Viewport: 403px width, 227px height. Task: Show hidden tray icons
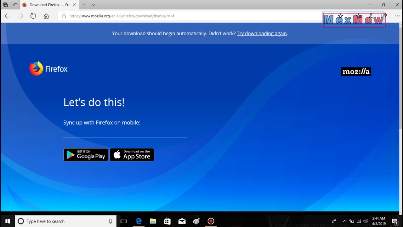point(344,221)
